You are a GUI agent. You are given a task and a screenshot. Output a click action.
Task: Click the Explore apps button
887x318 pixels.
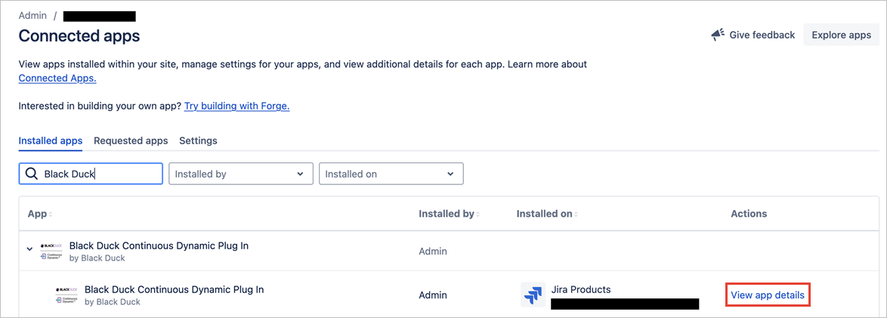click(x=841, y=35)
